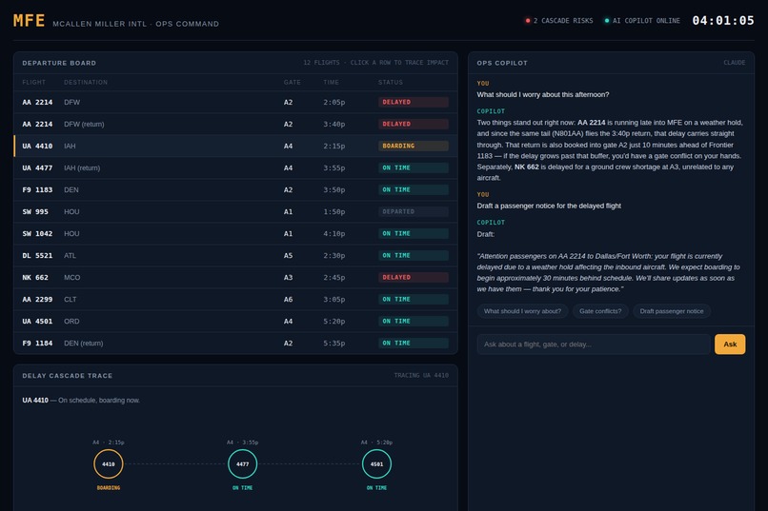This screenshot has height=511, width=768.
Task: Select the SW 995 HOU flight row
Action: 235,212
